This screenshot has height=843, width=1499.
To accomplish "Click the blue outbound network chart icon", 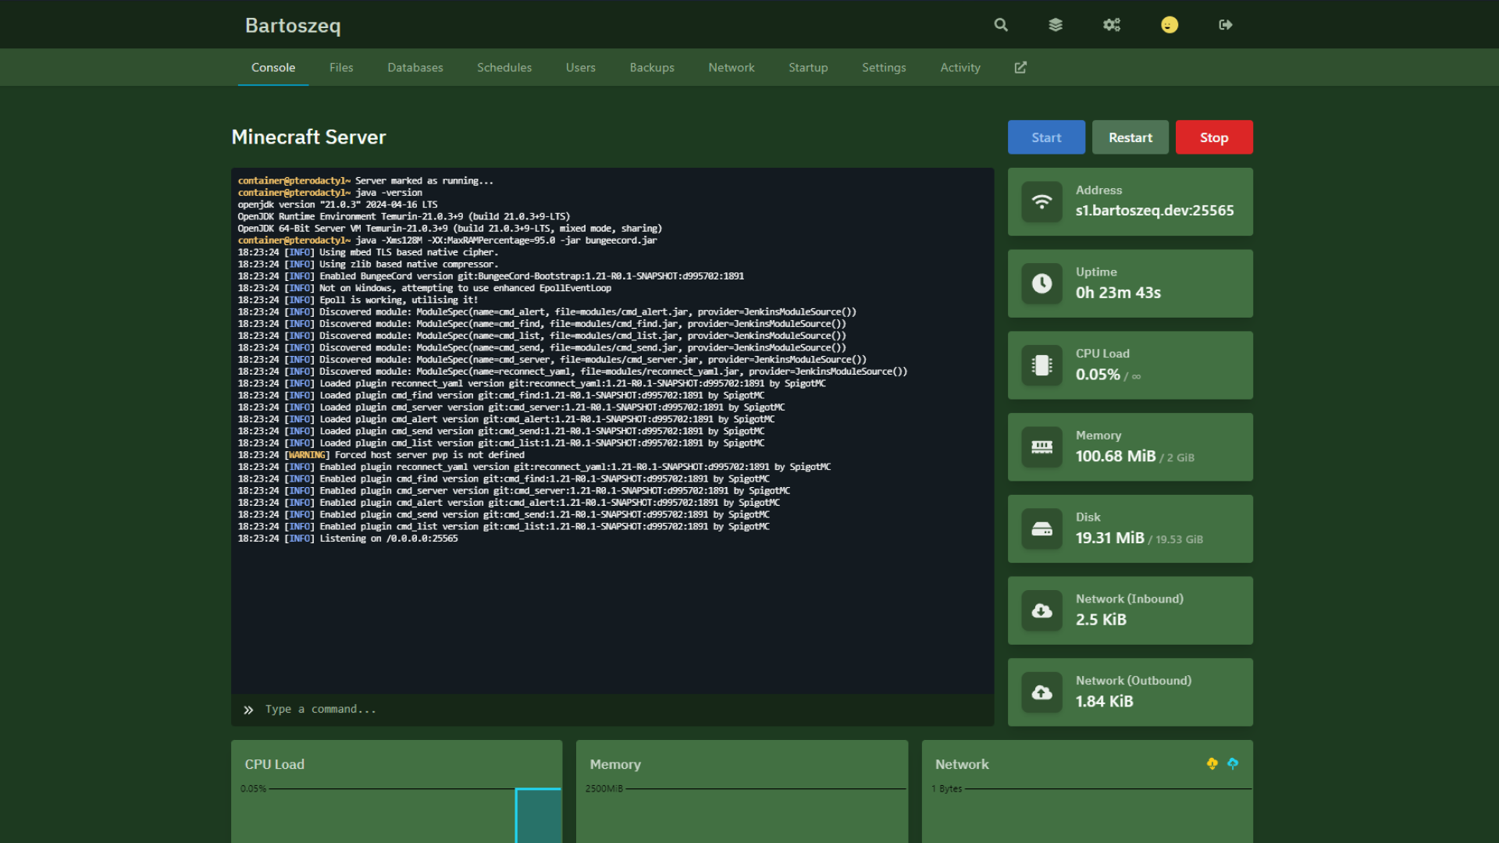I will click(x=1233, y=763).
